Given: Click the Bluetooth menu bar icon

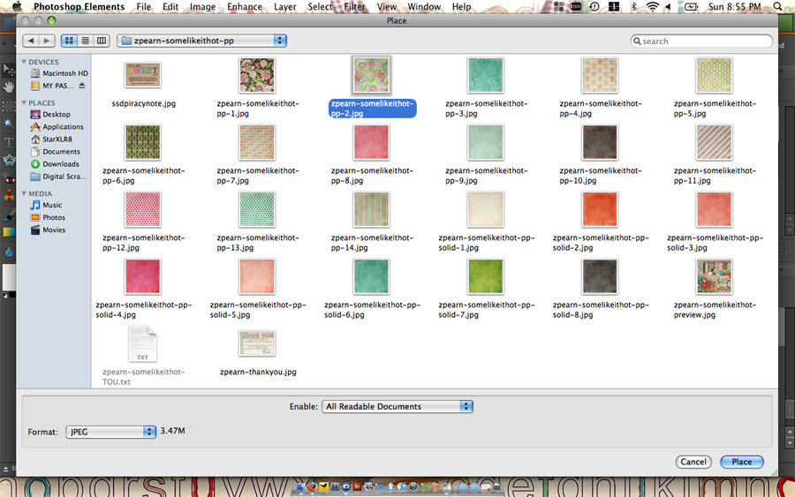Looking at the screenshot, I should 632,7.
